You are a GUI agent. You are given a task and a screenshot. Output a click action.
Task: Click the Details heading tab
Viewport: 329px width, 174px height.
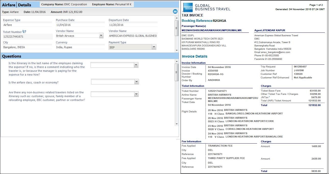point(24,5)
